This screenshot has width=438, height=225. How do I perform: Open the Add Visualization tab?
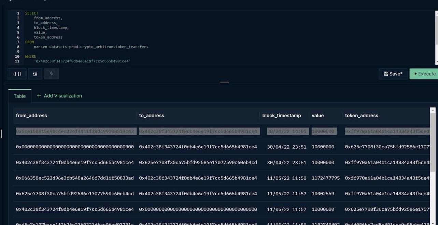(x=59, y=96)
